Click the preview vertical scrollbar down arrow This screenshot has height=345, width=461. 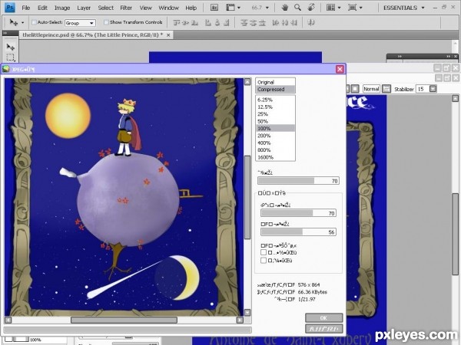pyautogui.click(x=247, y=313)
